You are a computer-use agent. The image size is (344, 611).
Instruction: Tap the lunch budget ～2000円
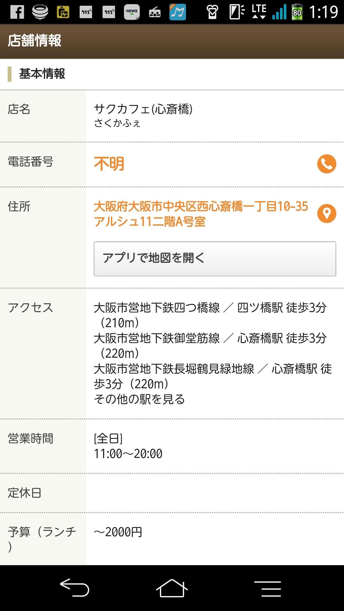tap(118, 532)
